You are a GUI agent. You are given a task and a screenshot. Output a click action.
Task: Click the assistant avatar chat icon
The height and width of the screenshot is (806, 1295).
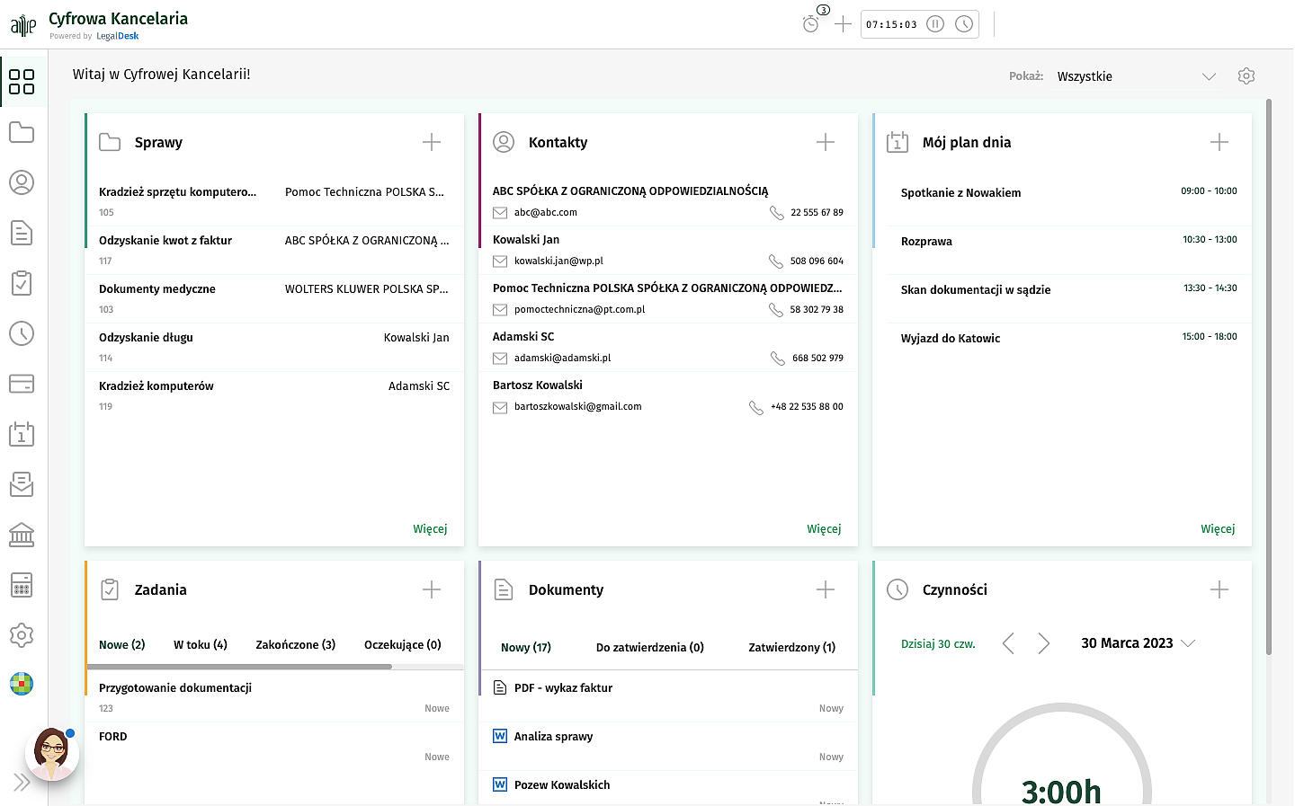coord(51,753)
